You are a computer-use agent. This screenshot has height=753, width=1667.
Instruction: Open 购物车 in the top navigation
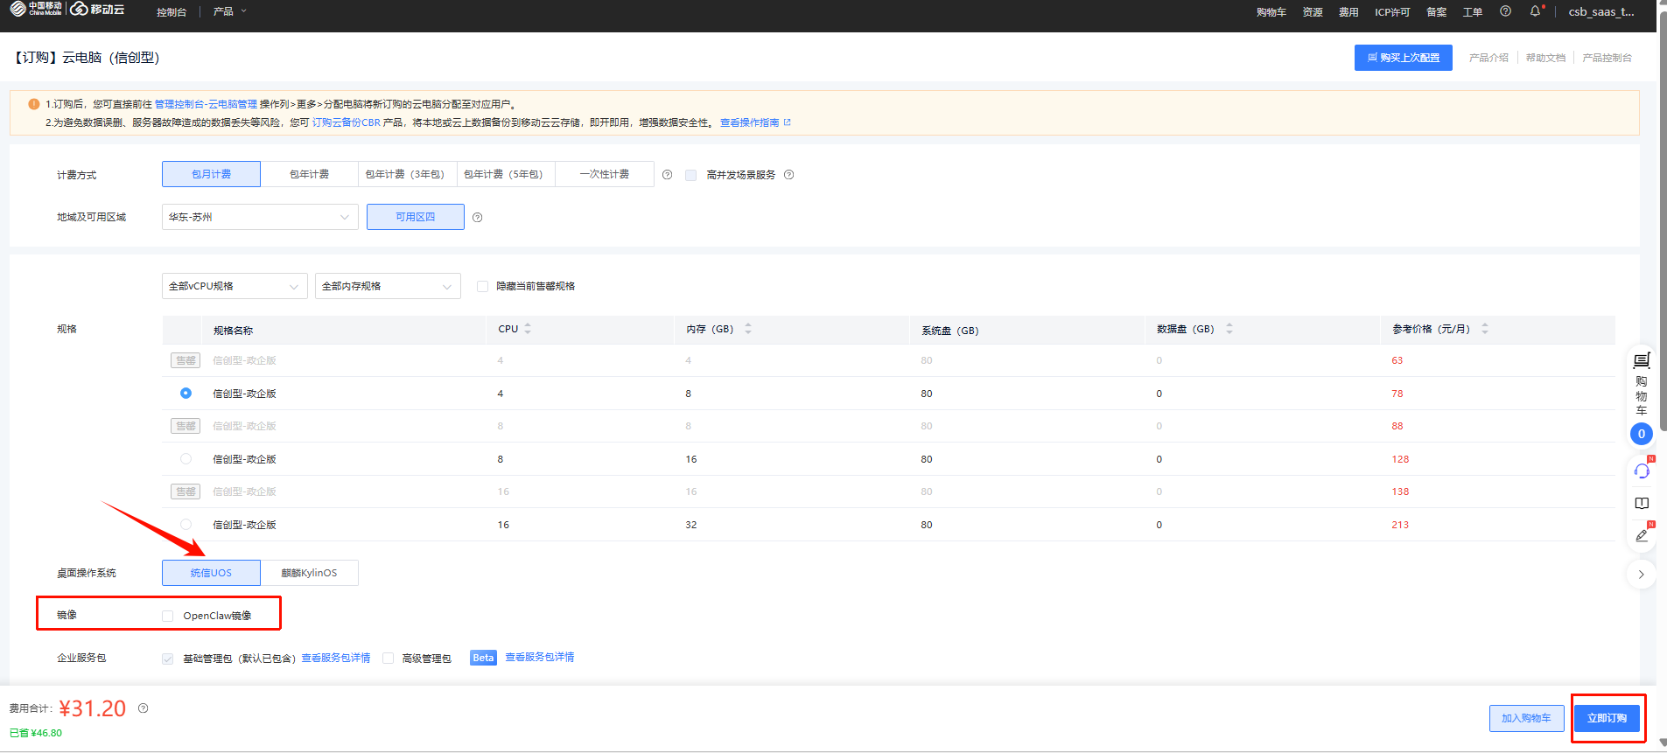(x=1271, y=12)
